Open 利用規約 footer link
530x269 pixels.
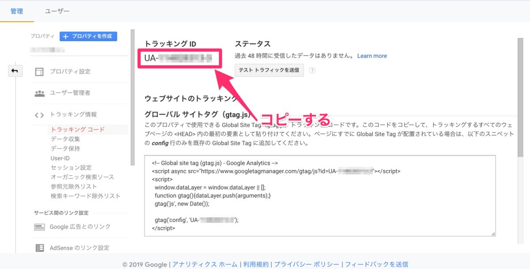[x=256, y=264]
